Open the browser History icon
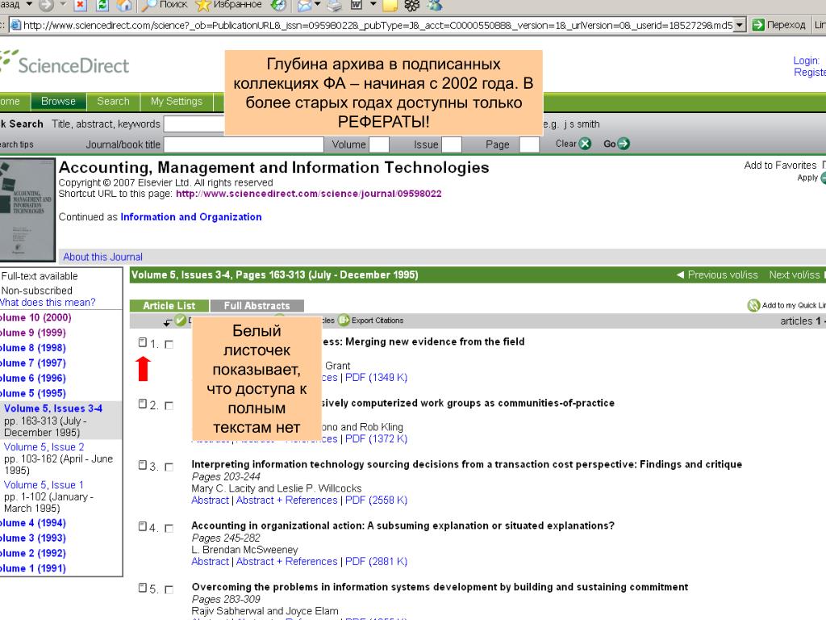Screen dimensions: 826x620 click(278, 6)
